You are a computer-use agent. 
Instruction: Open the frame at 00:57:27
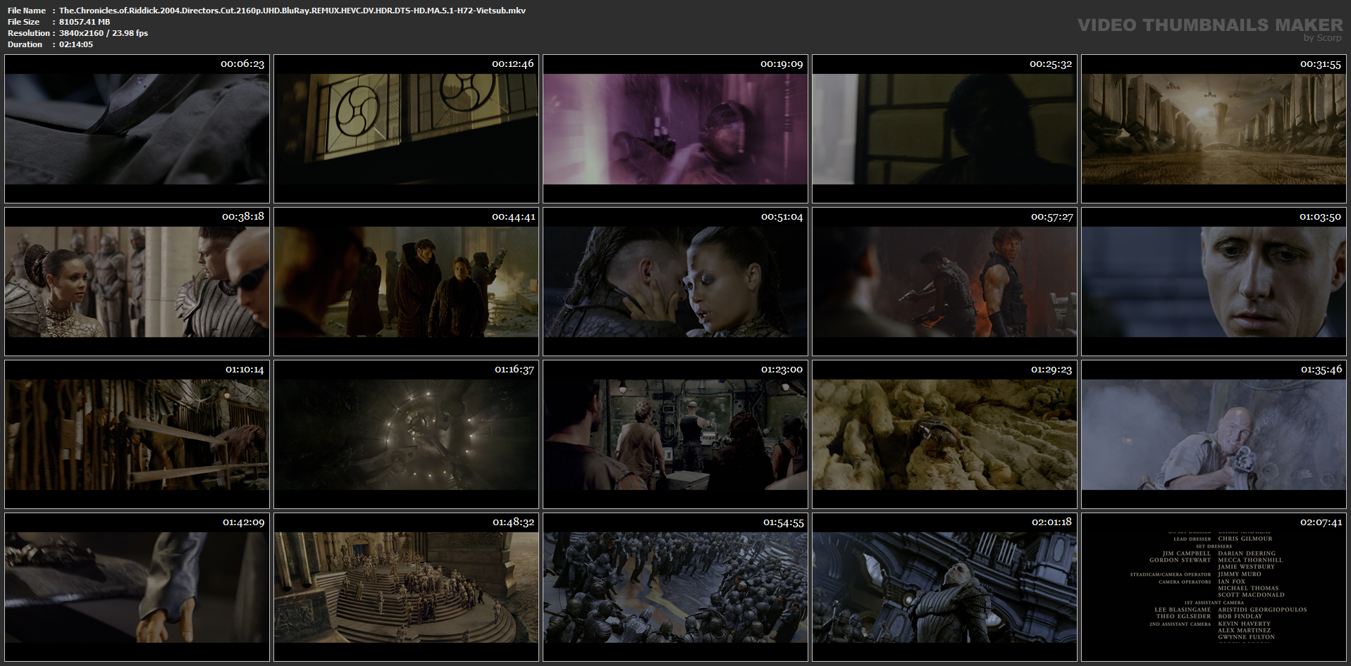[944, 282]
